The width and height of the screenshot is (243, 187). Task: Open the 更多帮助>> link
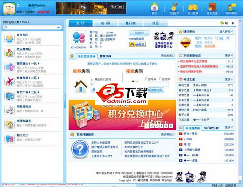coord(168,134)
